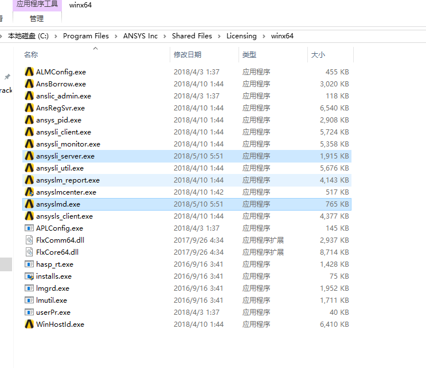Click the file name lmutil.exe

(52, 300)
